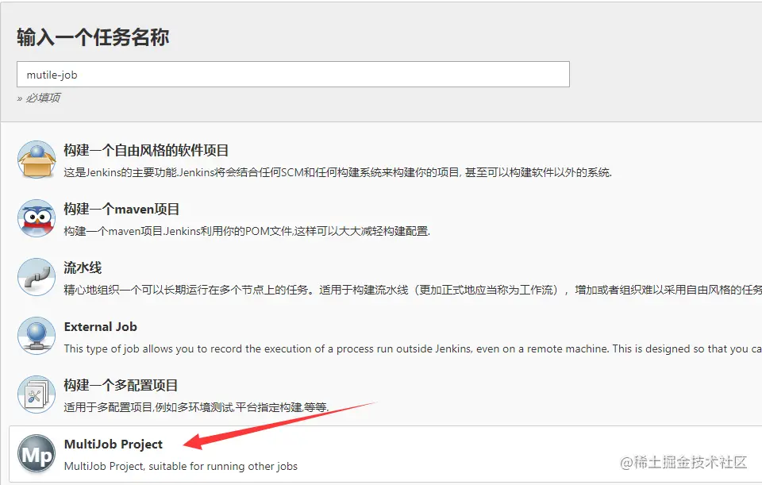Choose 构建一个自由风格的软件项目 title
Screen dimensions: 762x485
pos(146,151)
